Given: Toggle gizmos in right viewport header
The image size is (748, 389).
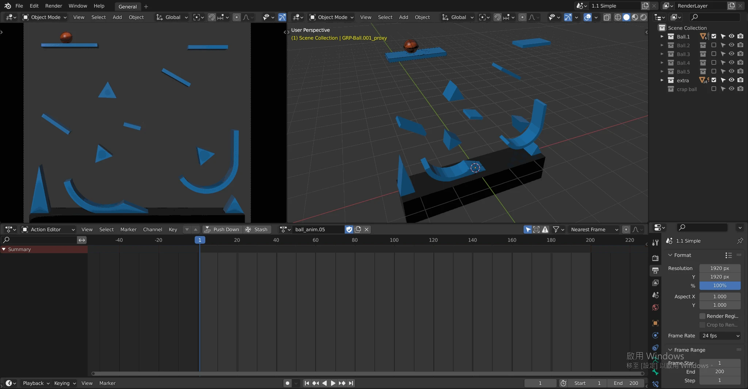Looking at the screenshot, I should point(568,17).
